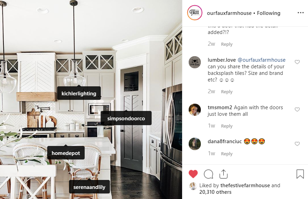View lumber.love's profile avatar
308x199 pixels.
click(x=195, y=62)
